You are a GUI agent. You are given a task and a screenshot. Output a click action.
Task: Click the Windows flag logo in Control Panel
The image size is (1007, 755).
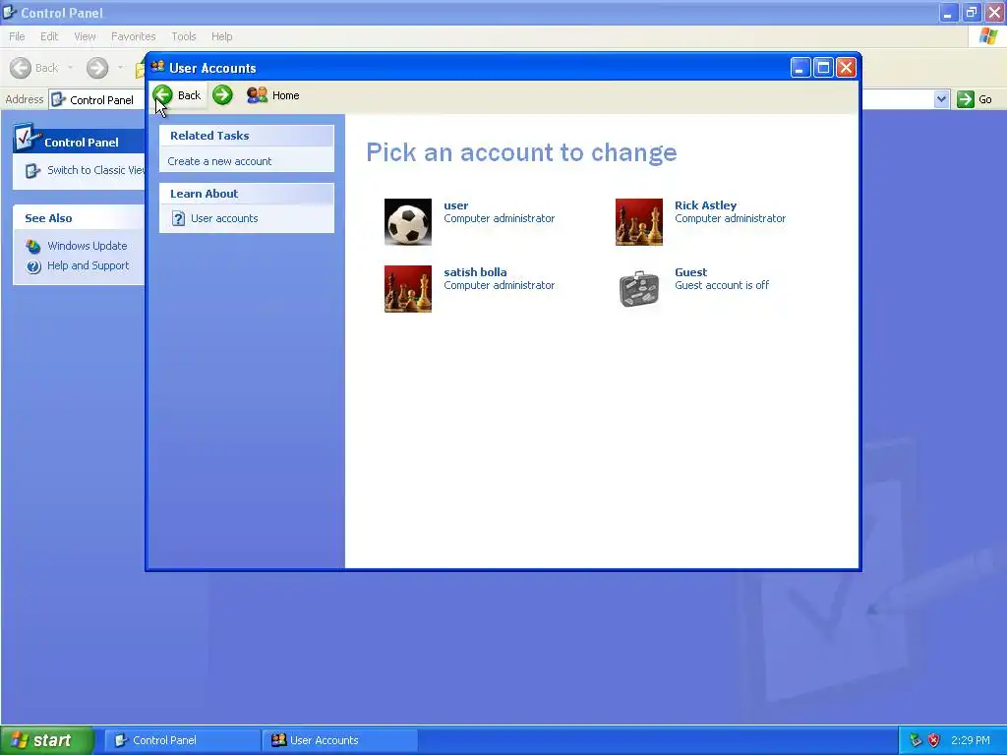(988, 36)
